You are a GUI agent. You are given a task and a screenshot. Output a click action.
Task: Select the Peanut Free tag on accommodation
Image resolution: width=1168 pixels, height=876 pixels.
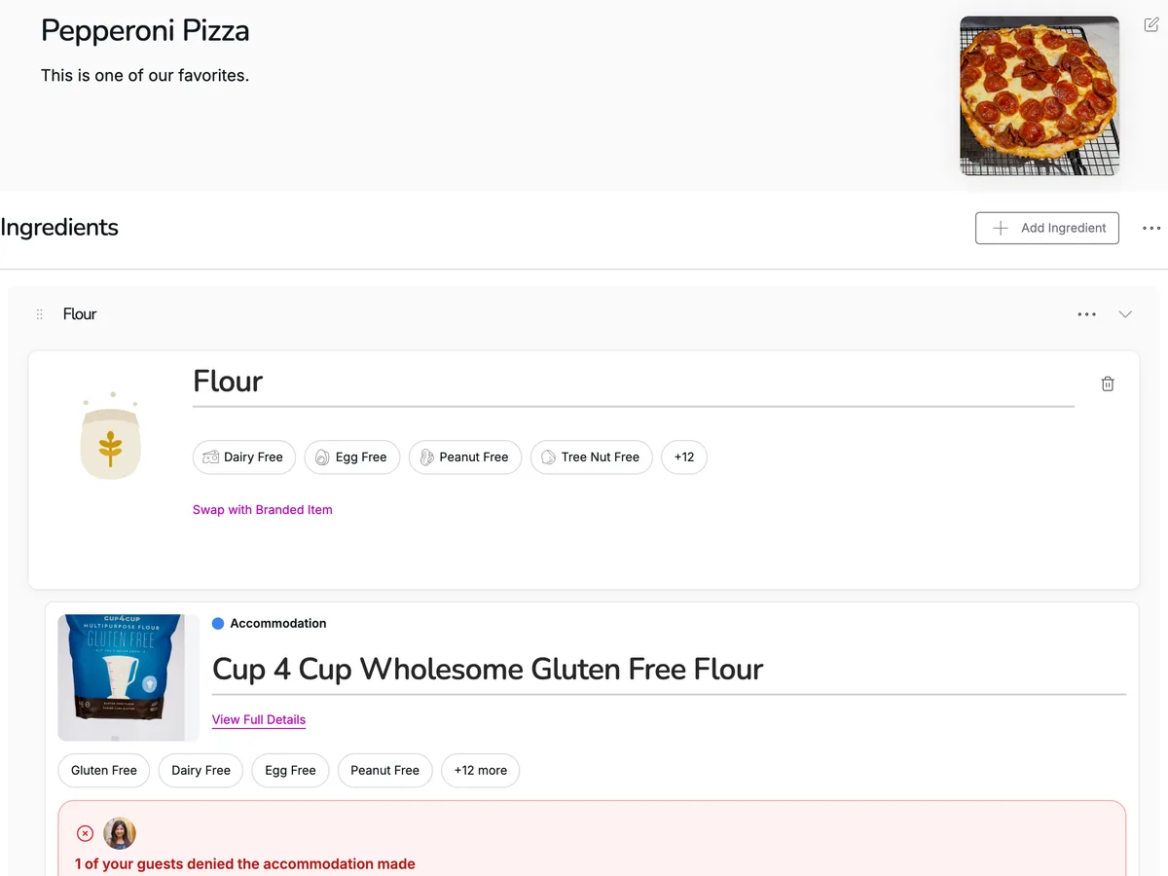[384, 771]
